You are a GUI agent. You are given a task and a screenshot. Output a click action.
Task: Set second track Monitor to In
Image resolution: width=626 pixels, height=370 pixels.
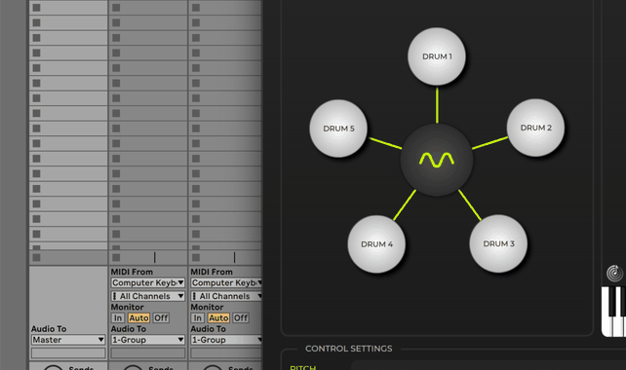118,317
